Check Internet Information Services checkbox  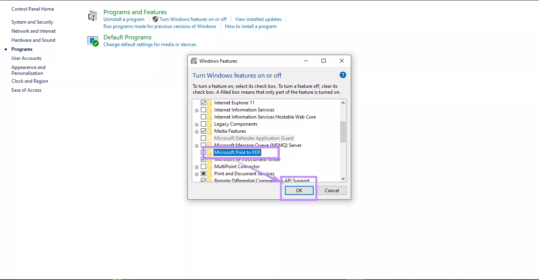203,110
